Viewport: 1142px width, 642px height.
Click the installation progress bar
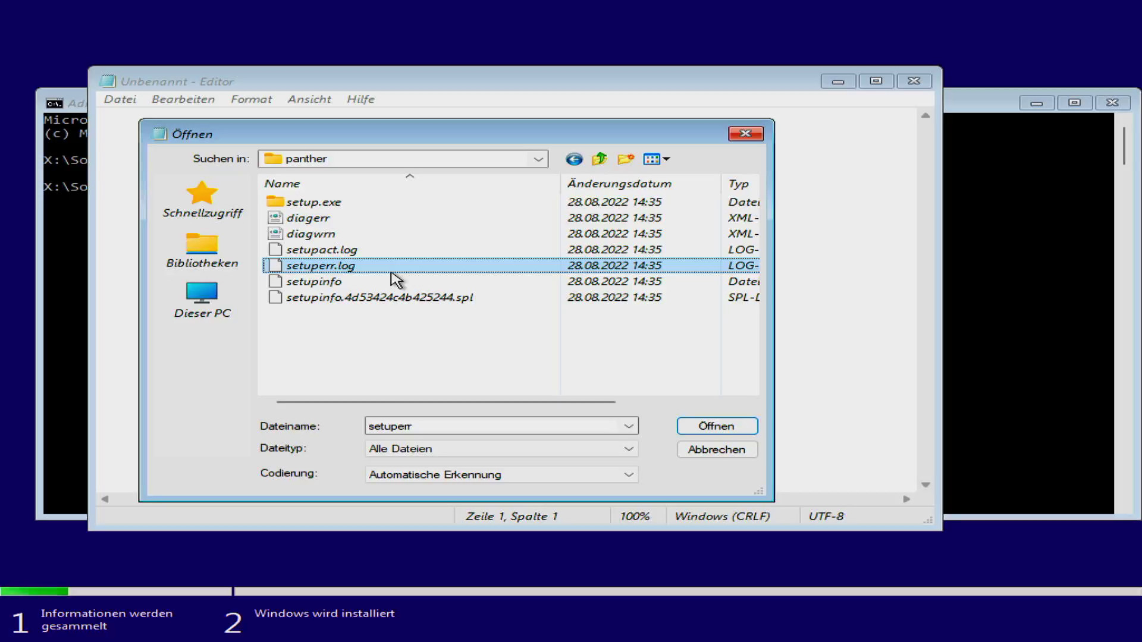(x=571, y=591)
